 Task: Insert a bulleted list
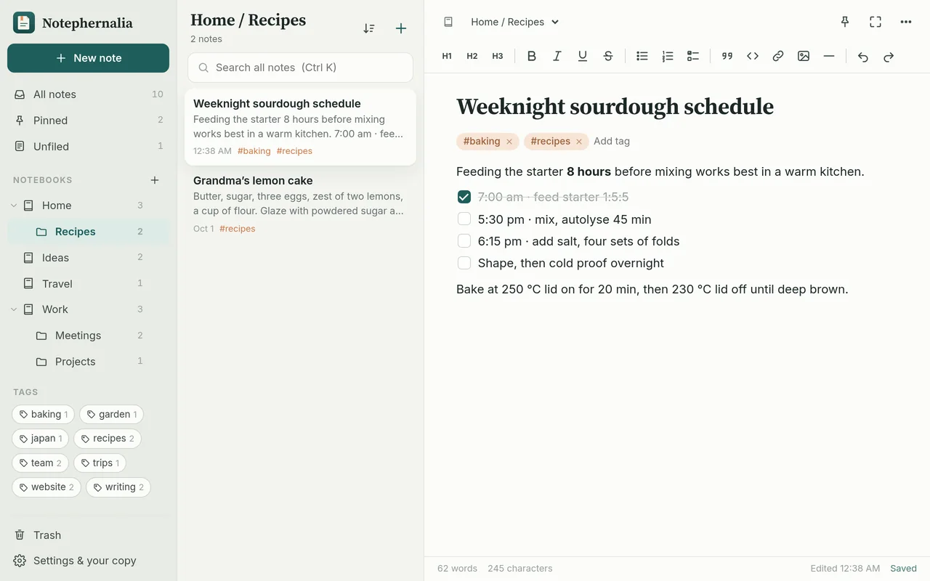pos(642,56)
